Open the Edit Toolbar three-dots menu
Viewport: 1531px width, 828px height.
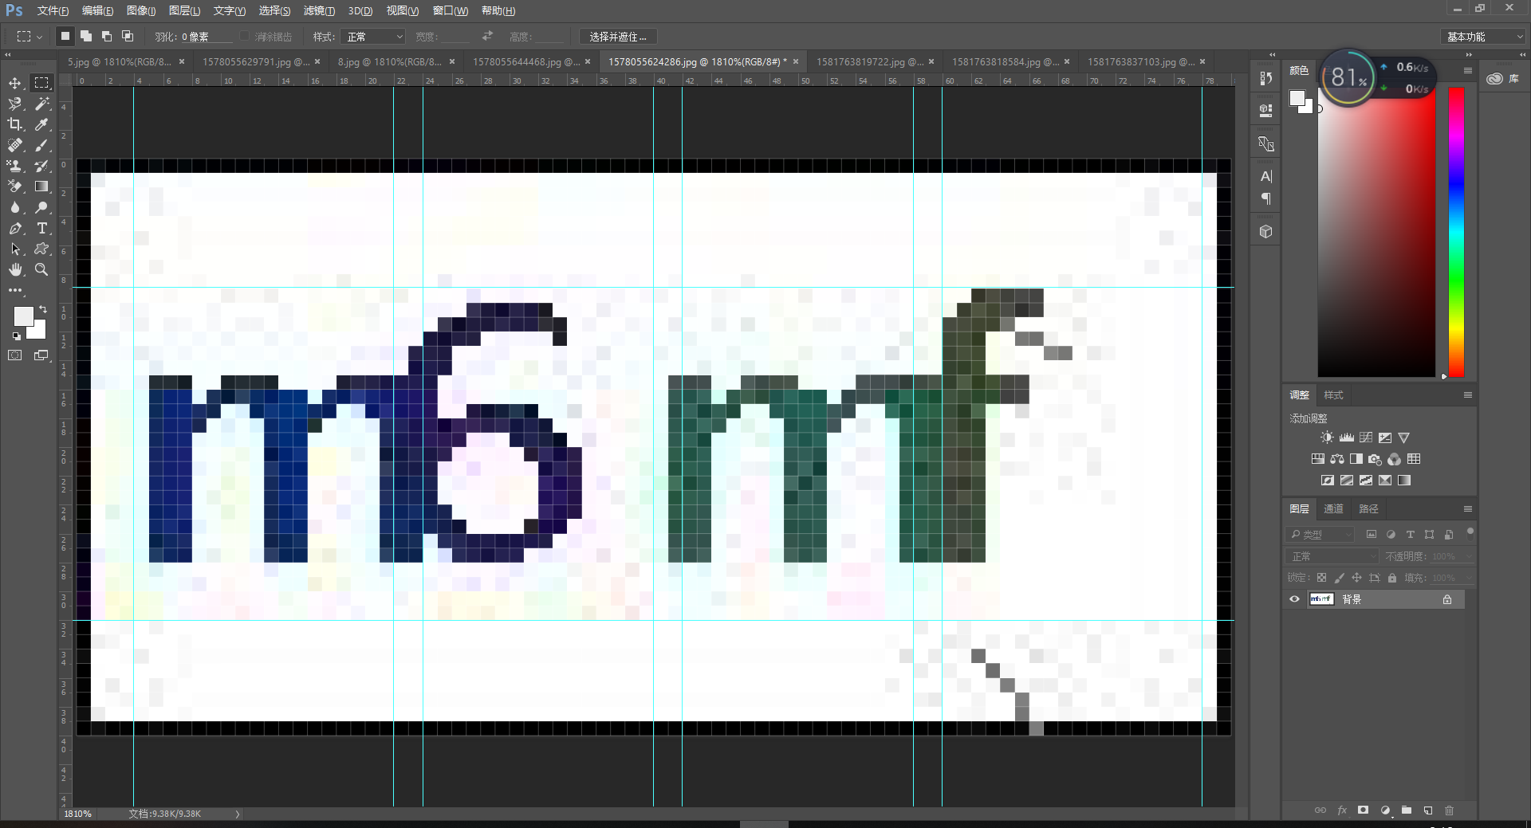click(x=15, y=290)
